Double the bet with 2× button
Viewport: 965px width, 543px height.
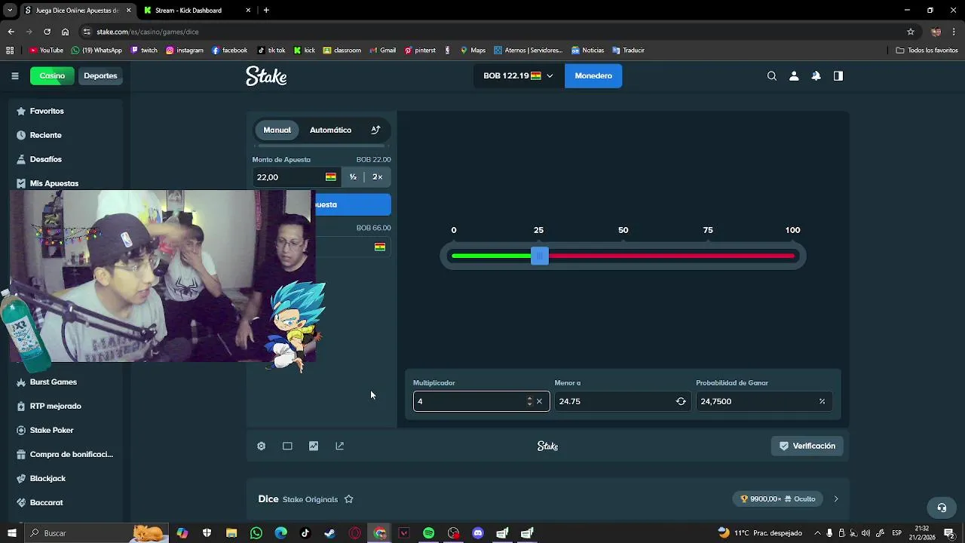(377, 177)
